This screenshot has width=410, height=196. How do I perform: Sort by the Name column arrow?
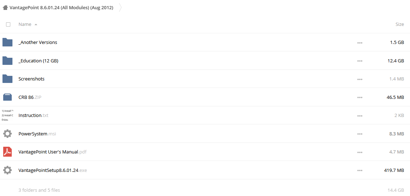[36, 24]
